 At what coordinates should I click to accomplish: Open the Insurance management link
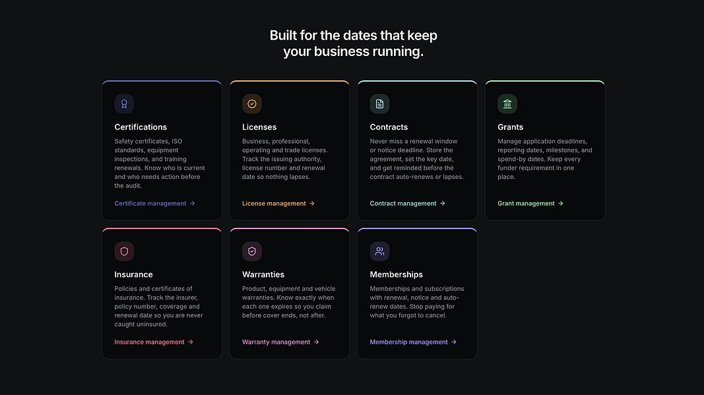point(154,342)
